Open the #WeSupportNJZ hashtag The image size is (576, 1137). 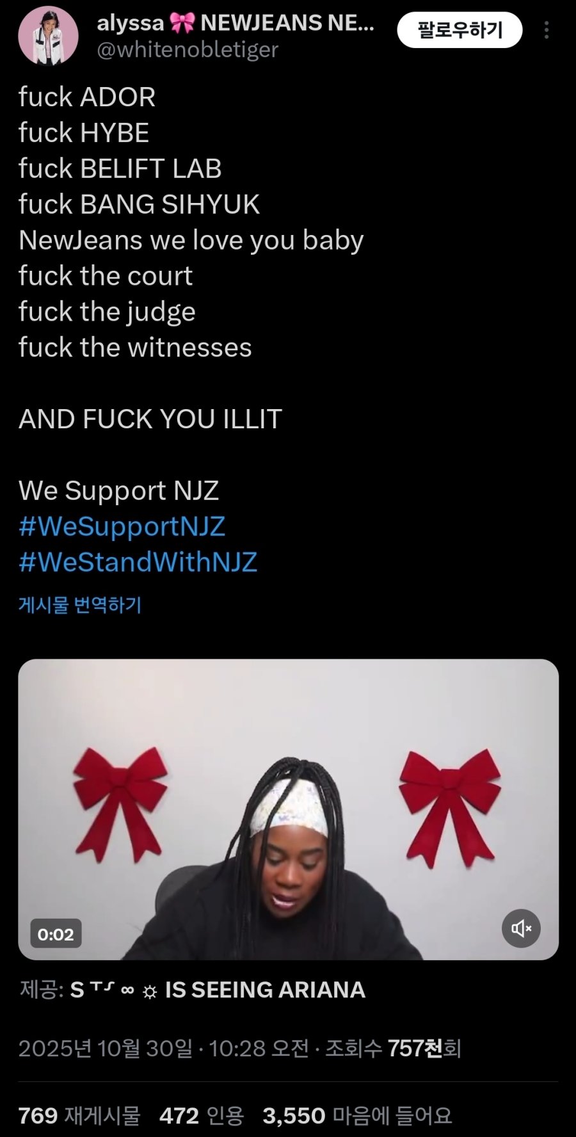122,526
